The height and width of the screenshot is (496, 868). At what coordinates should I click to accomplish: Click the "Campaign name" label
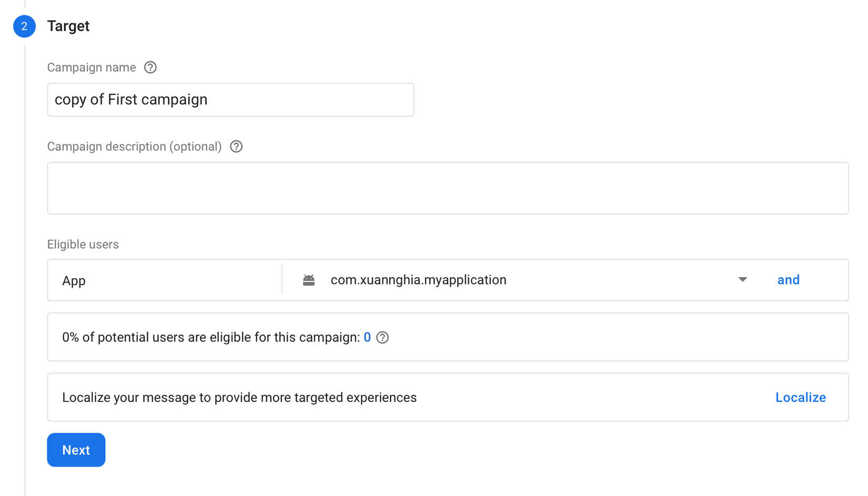coord(92,68)
